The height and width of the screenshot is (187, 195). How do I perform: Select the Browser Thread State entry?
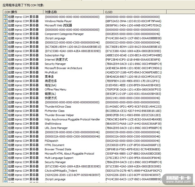(58, 149)
